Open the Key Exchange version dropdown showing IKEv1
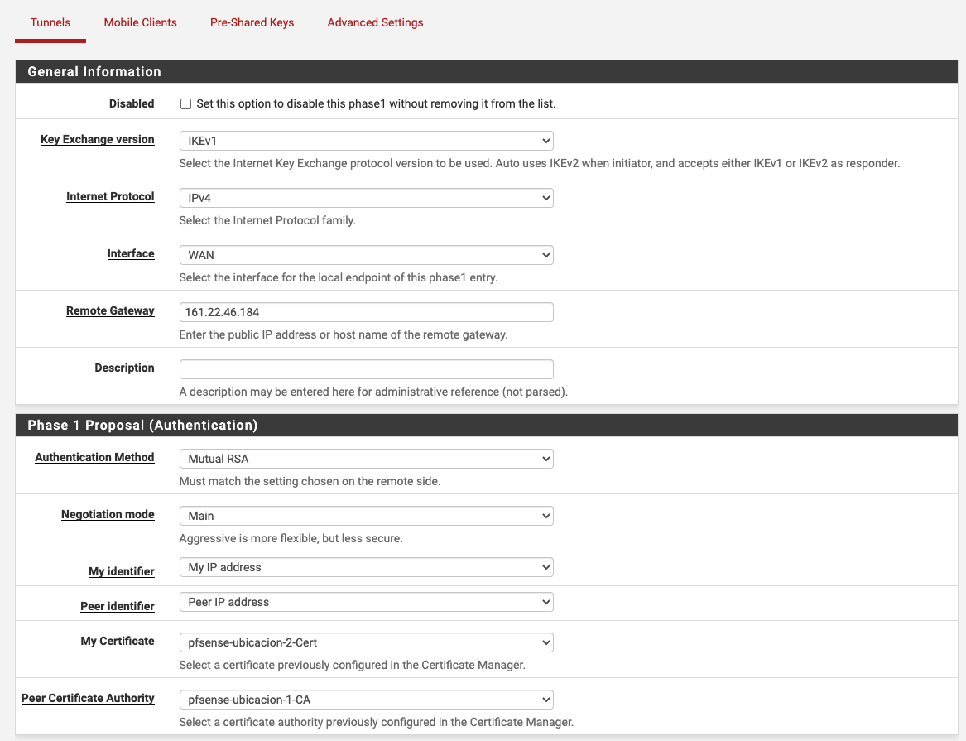966x741 pixels. click(x=367, y=141)
